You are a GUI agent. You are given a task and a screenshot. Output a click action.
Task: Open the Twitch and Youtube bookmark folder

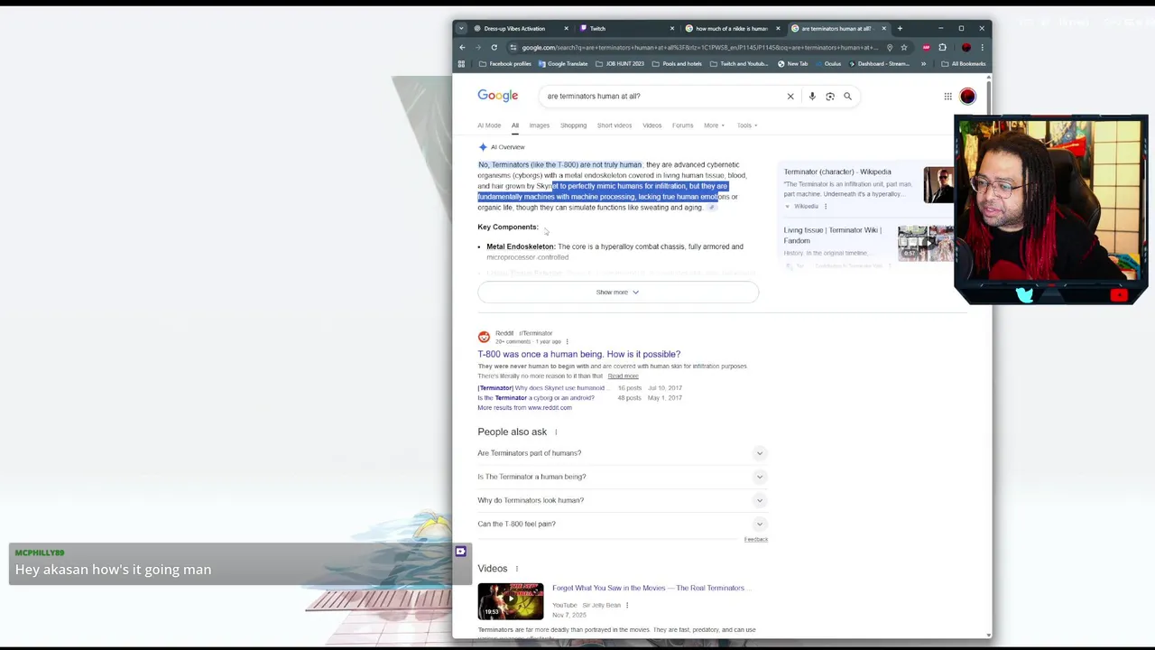[740, 64]
